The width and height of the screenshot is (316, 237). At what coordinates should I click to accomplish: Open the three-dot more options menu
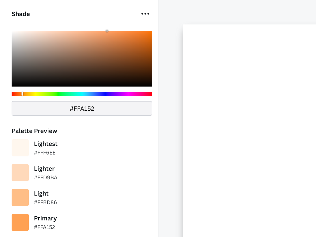(145, 14)
